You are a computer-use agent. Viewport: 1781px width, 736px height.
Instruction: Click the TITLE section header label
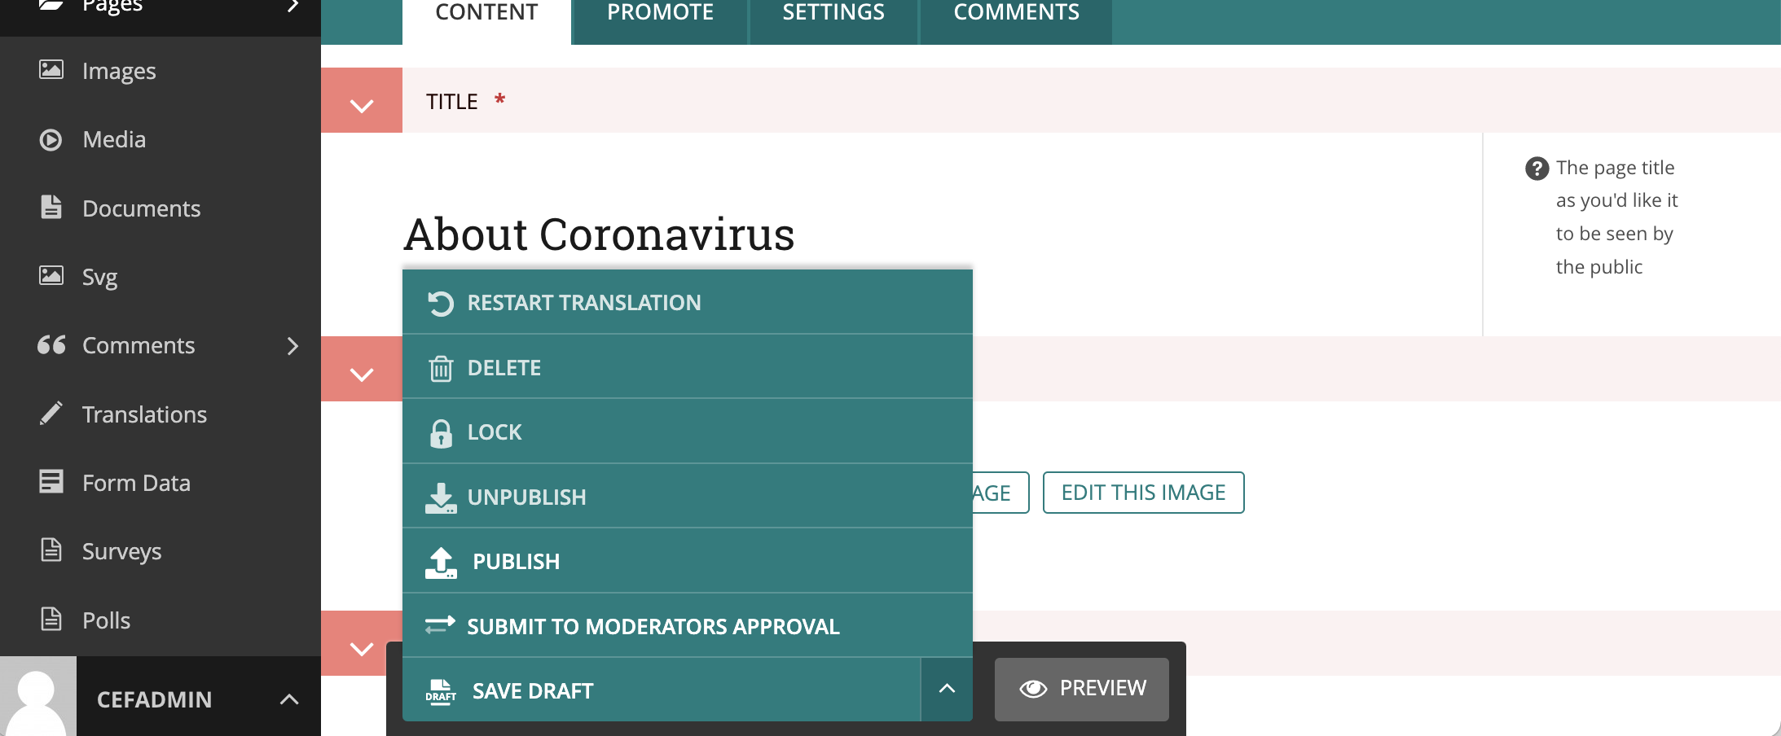pyautogui.click(x=452, y=101)
